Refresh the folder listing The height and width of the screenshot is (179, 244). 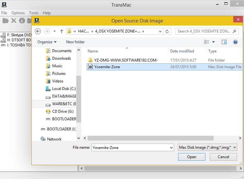(x=167, y=31)
